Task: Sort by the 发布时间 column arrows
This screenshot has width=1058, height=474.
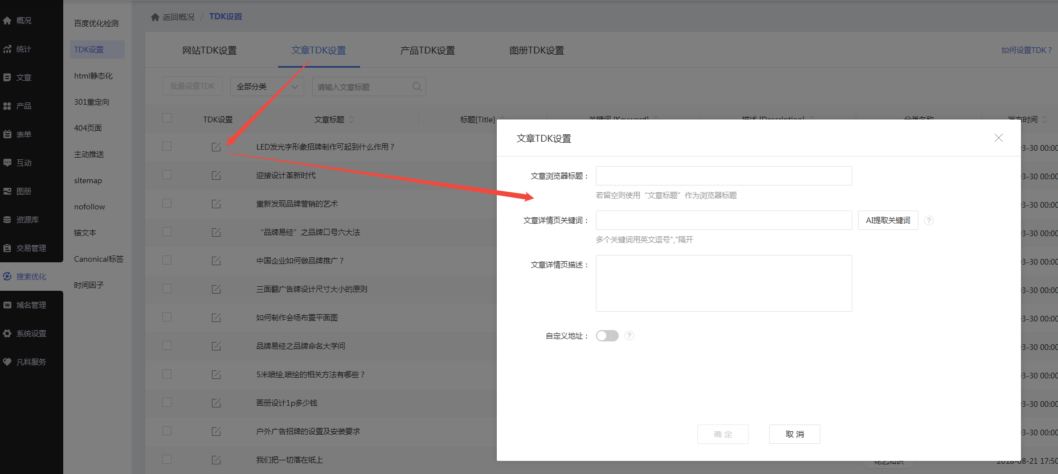Action: click(x=1044, y=119)
